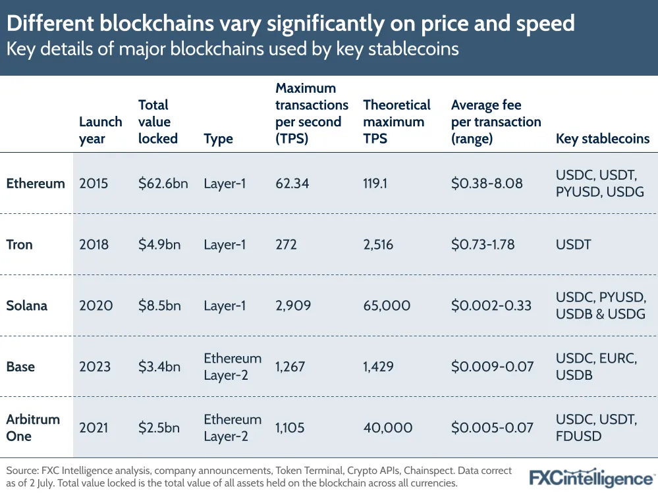Click the chart title about price and speed

(x=290, y=24)
